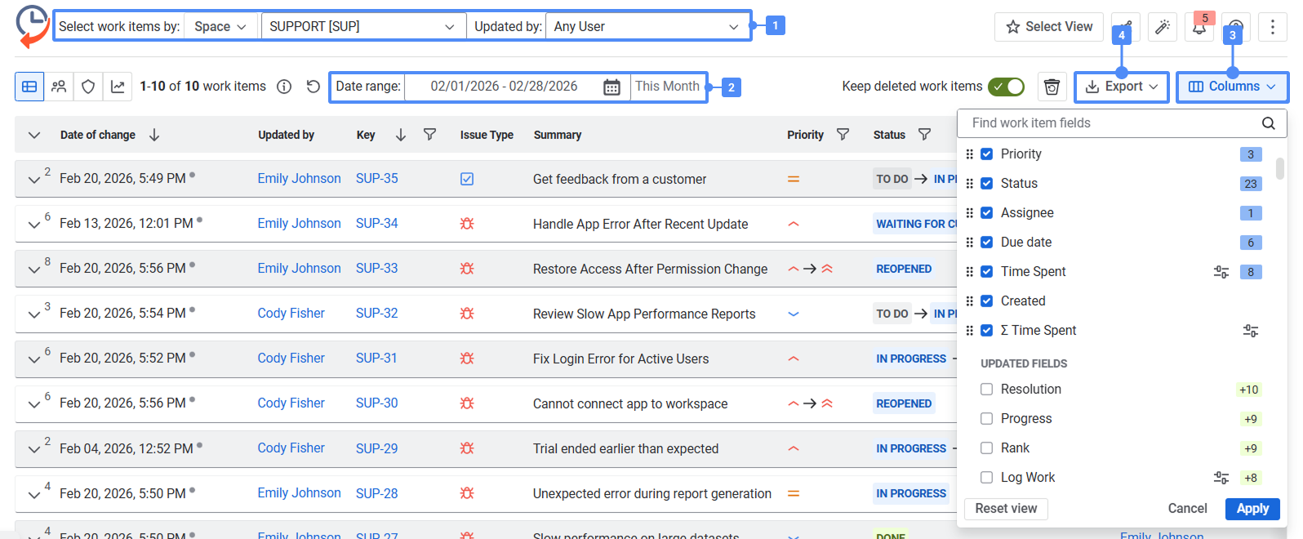The height and width of the screenshot is (539, 1303).
Task: Click the magic wand icon
Action: click(1162, 27)
